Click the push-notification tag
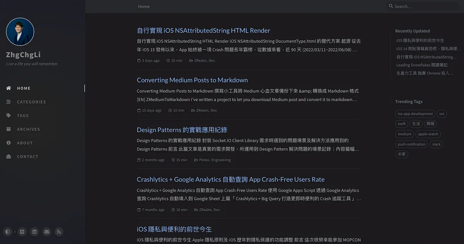464x244 pixels. click(x=412, y=144)
